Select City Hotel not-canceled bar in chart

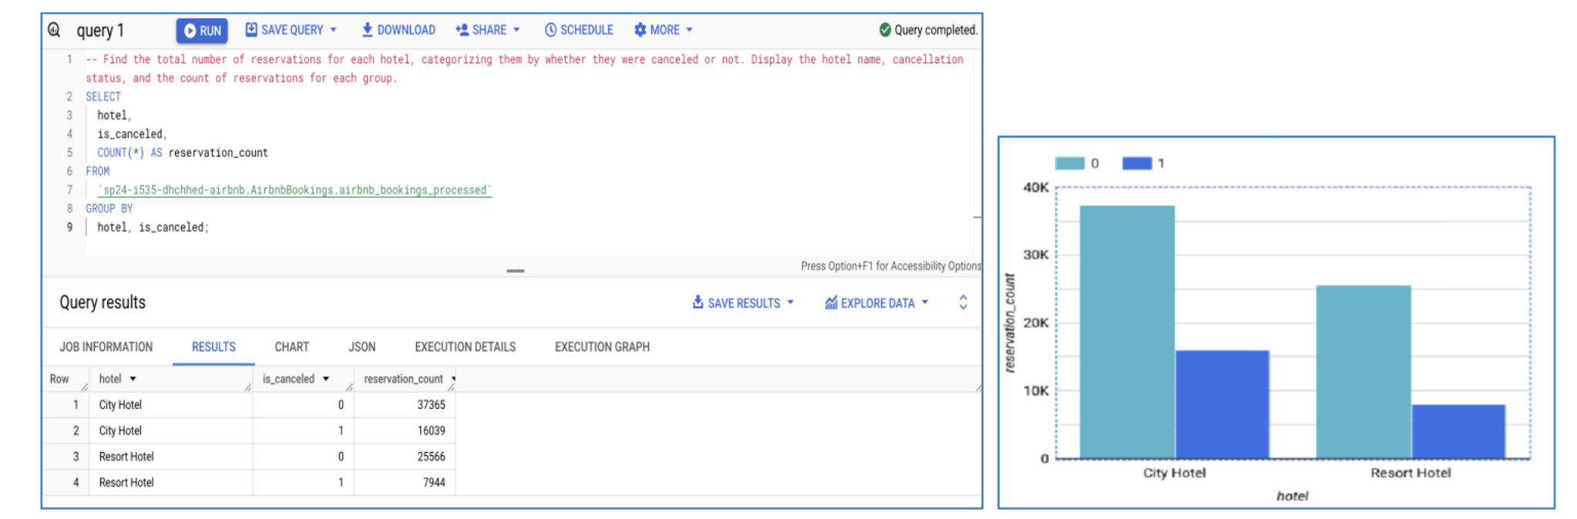point(1127,332)
